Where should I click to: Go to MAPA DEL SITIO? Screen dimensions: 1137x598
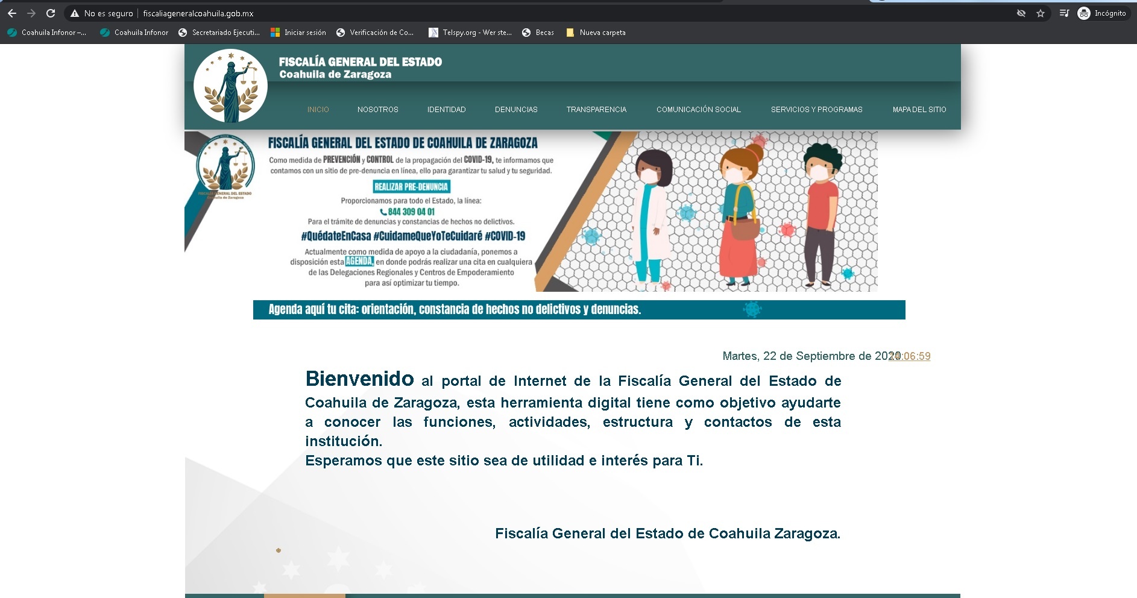click(x=919, y=110)
